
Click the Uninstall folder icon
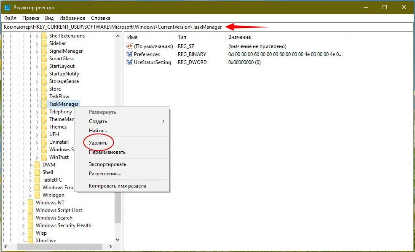[x=44, y=142]
